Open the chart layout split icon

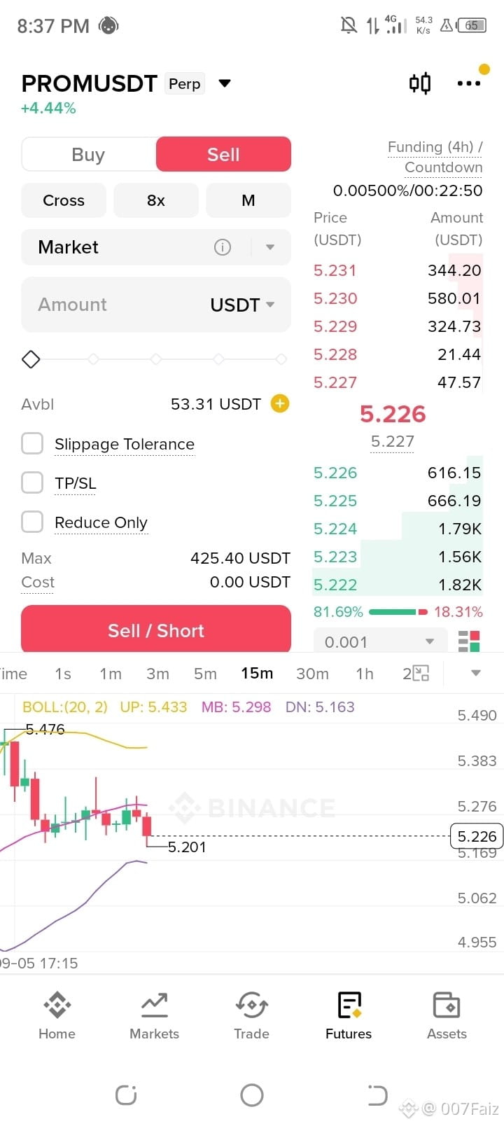click(x=416, y=674)
